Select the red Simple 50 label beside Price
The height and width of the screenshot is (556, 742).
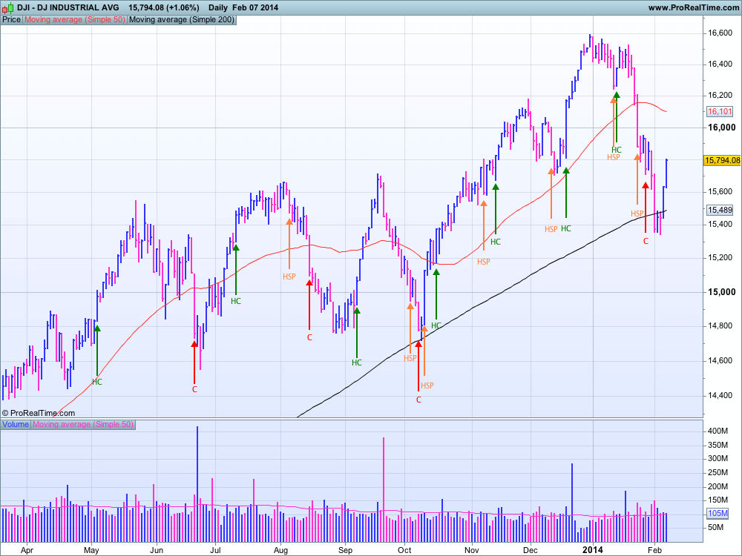tap(75, 20)
